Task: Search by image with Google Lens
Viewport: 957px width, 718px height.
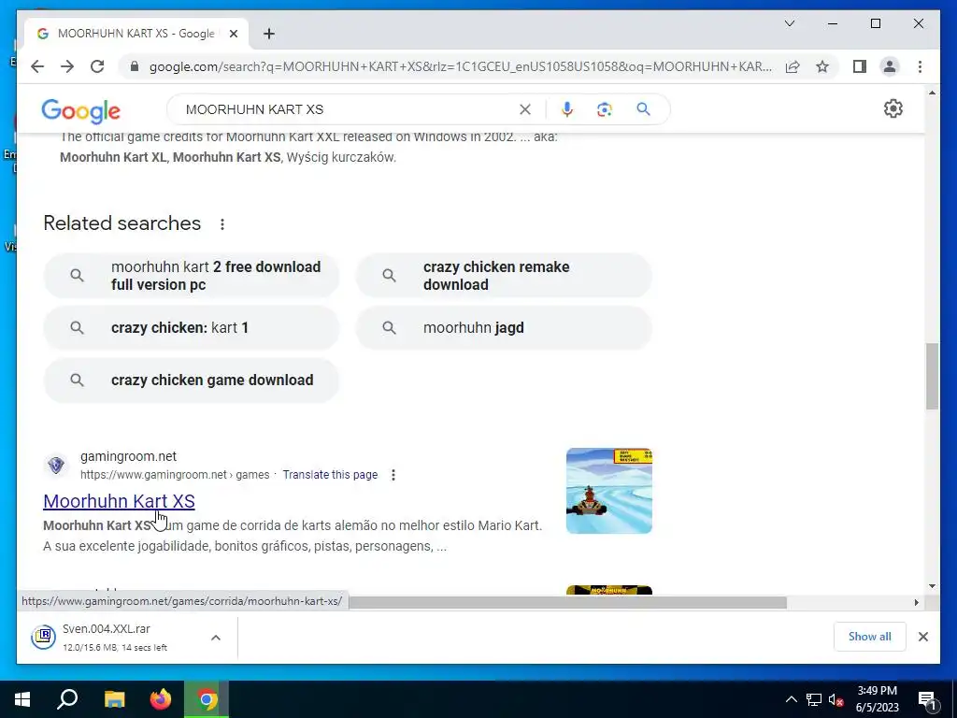Action: [605, 109]
